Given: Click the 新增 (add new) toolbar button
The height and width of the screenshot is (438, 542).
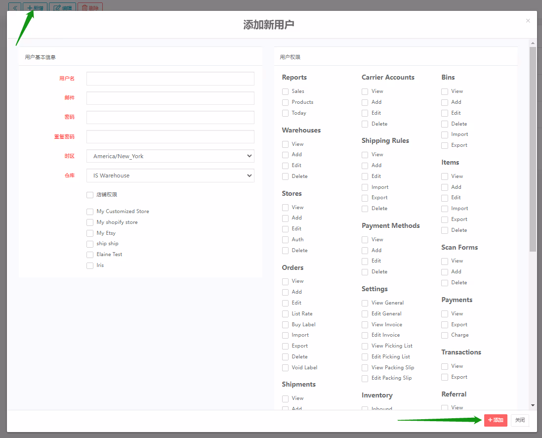Looking at the screenshot, I should pos(35,7).
